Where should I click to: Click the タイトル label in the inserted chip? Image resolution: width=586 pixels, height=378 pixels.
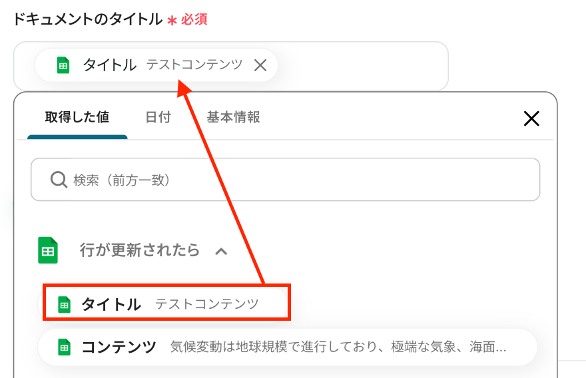click(110, 65)
